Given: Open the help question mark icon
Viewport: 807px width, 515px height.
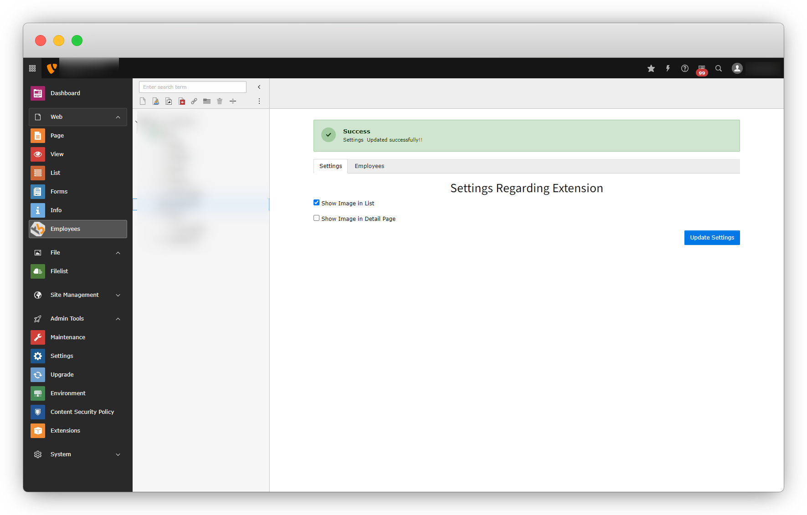Looking at the screenshot, I should tap(685, 68).
